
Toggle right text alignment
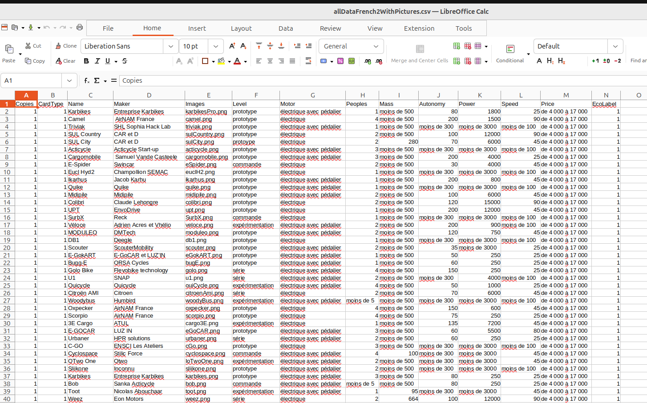[281, 61]
